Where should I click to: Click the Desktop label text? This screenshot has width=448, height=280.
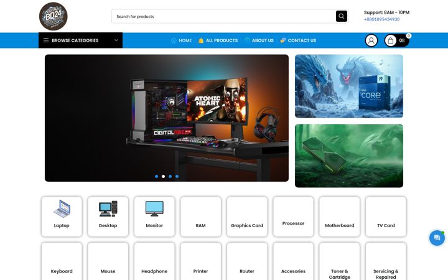click(x=108, y=225)
